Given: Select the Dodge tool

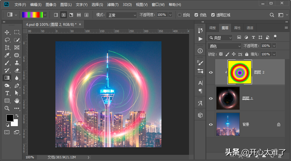Looking at the screenshot, I should [7, 85].
